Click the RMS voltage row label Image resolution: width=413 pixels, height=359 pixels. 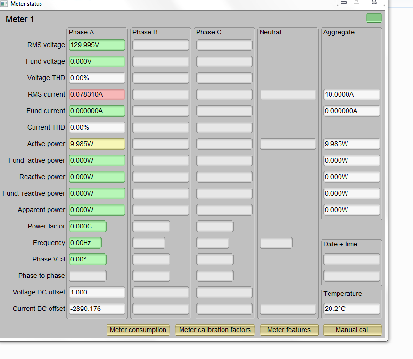46,45
